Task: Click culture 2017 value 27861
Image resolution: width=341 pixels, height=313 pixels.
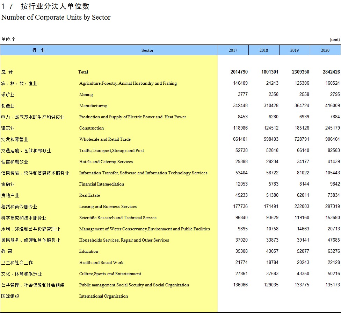Action: [x=242, y=273]
